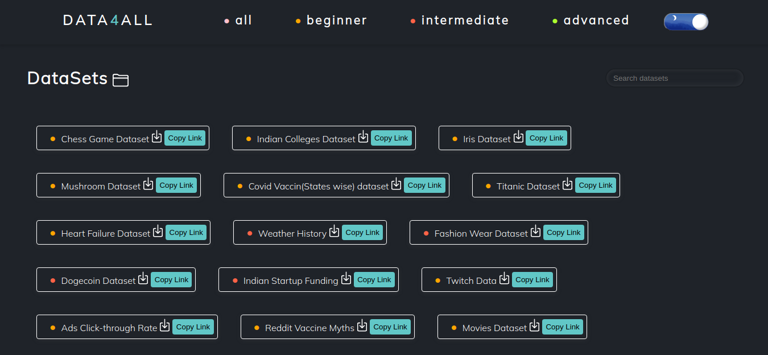Download the Movies Dataset

(x=535, y=326)
